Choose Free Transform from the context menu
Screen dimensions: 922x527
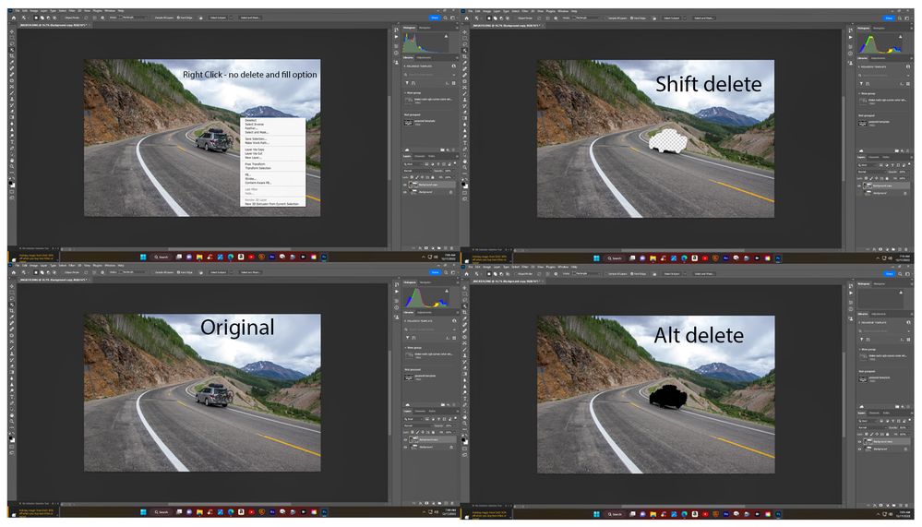(256, 164)
